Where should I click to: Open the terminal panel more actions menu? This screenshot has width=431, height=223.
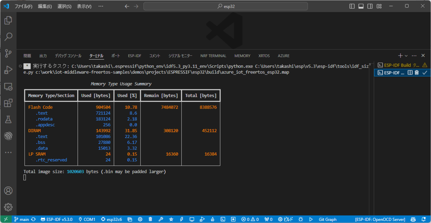point(414,56)
